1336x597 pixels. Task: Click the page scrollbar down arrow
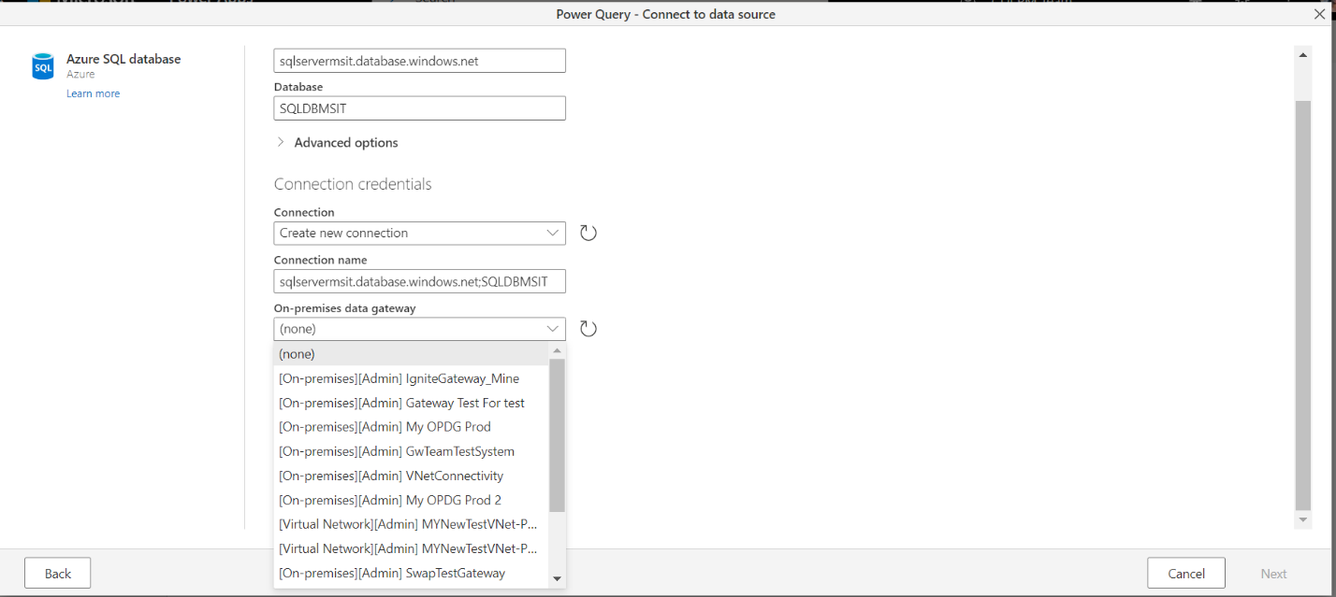point(1302,519)
